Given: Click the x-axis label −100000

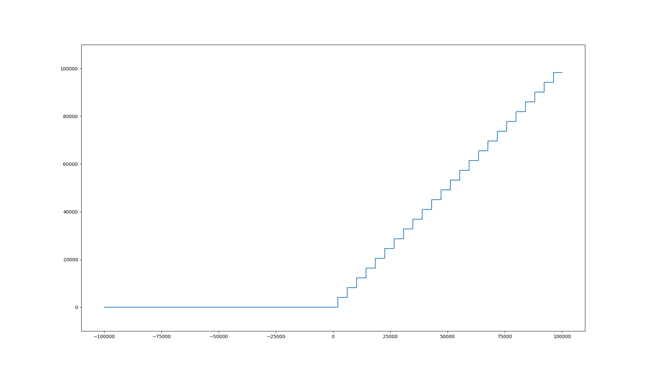Looking at the screenshot, I should [104, 336].
